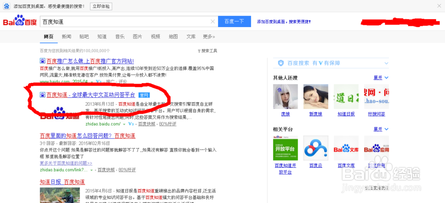Viewport: 445px width, 203px height.
Task: Expand the 其他人还搜 section
Action: 381,78
